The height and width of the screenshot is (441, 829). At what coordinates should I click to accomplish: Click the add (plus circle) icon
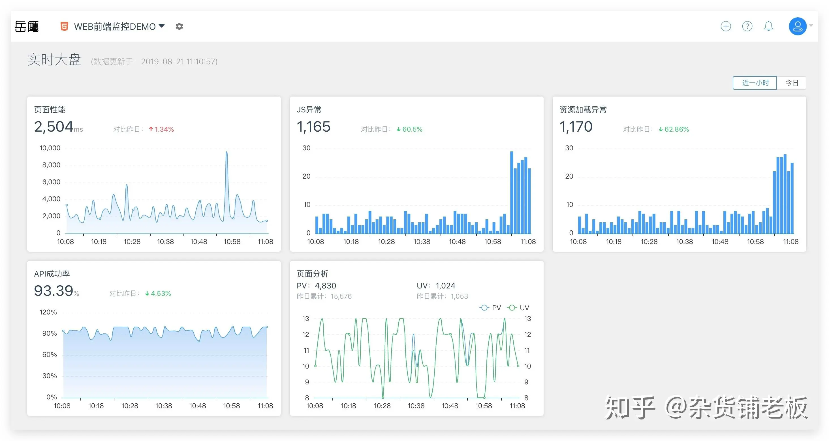726,26
